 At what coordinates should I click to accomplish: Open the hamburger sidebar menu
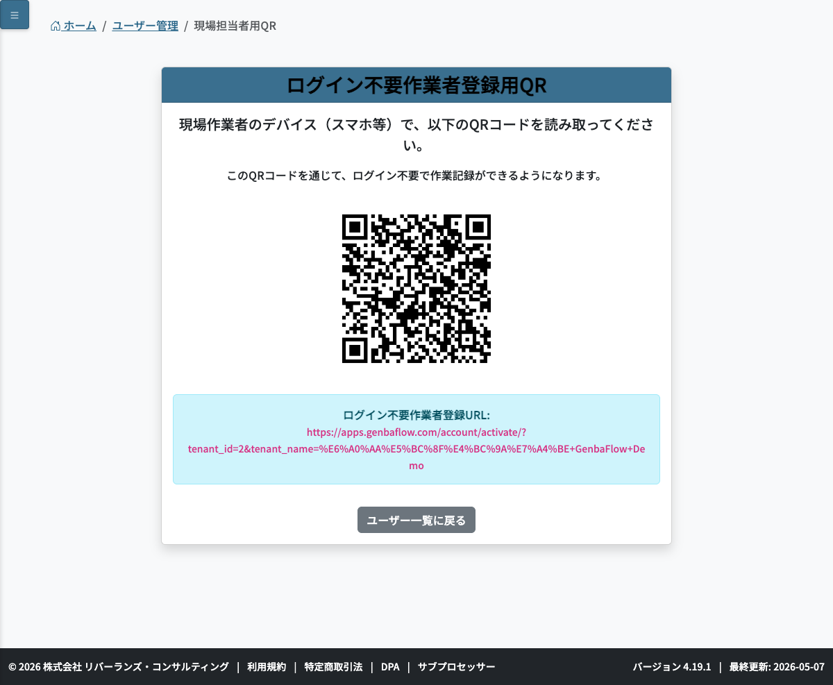tap(15, 15)
